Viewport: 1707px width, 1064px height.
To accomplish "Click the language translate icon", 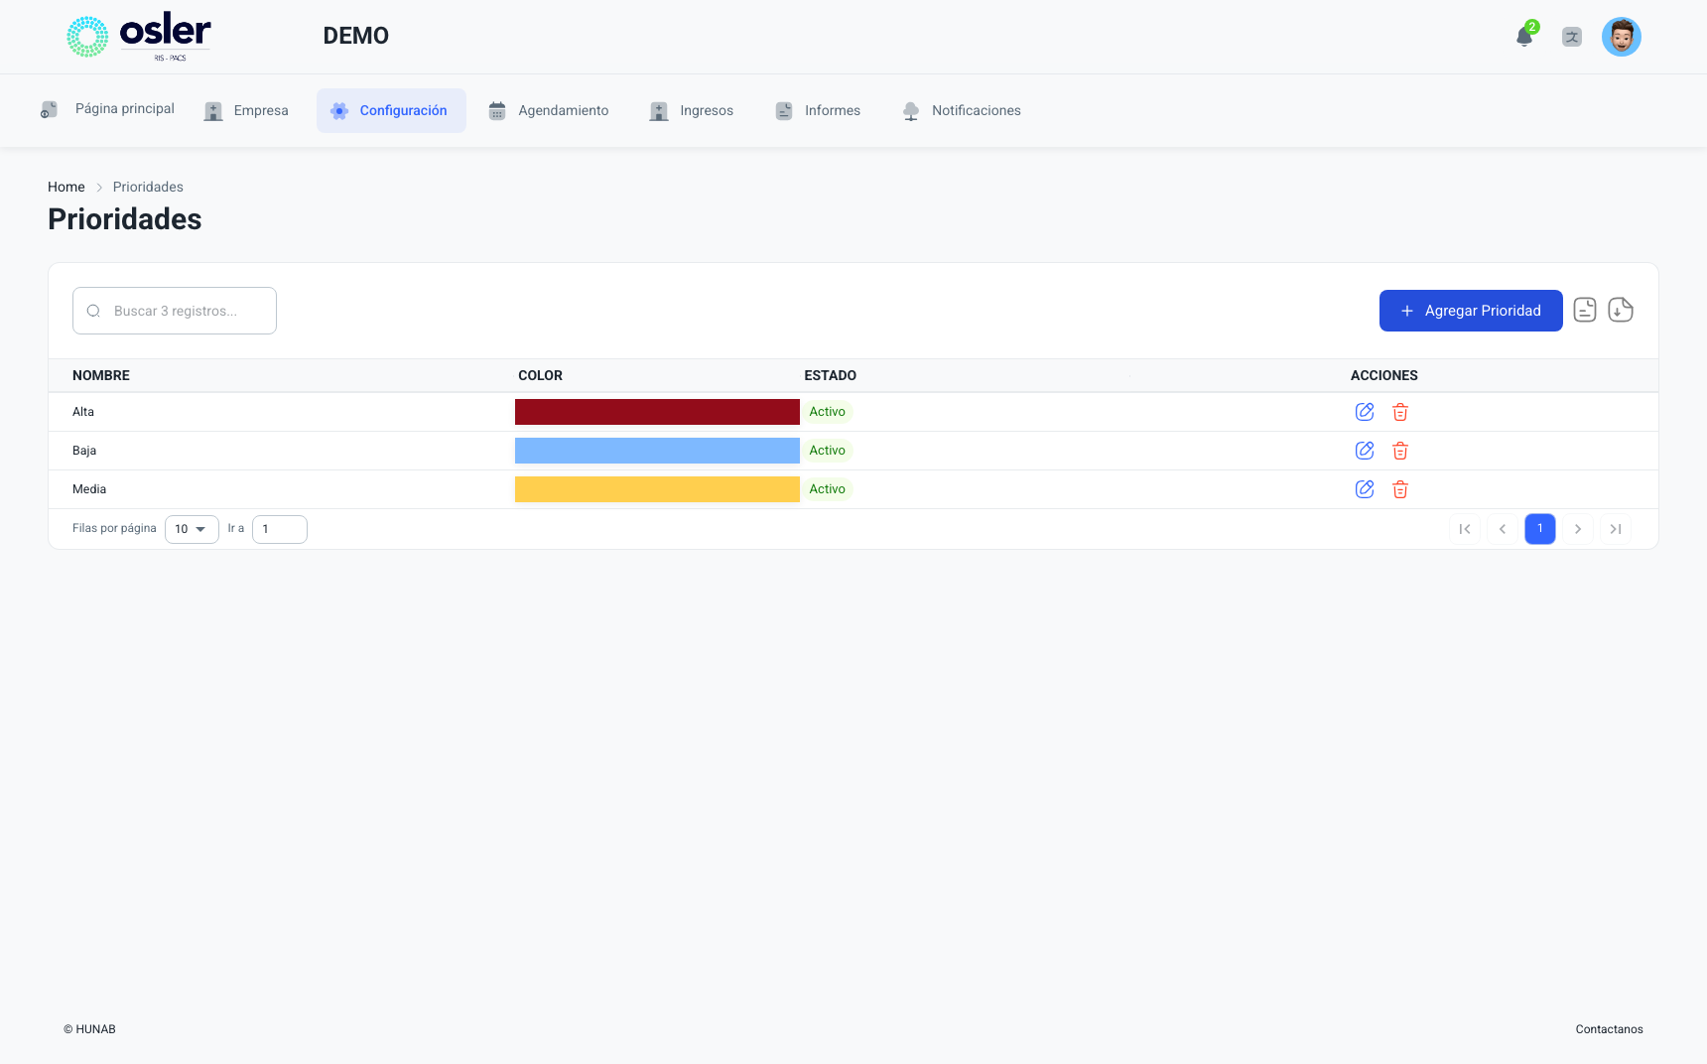I will (x=1572, y=37).
